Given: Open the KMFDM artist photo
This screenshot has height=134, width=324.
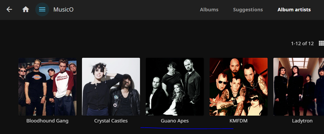Looking at the screenshot, I should pos(239,87).
